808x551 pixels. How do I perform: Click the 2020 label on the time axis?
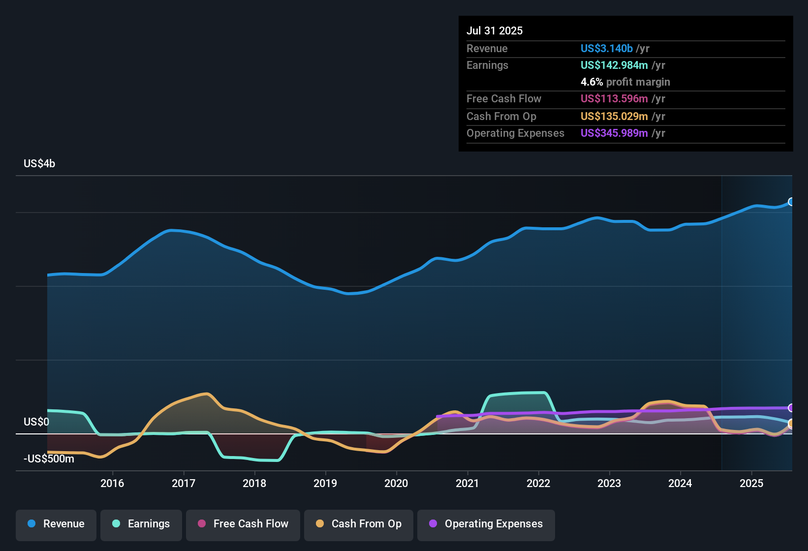397,483
